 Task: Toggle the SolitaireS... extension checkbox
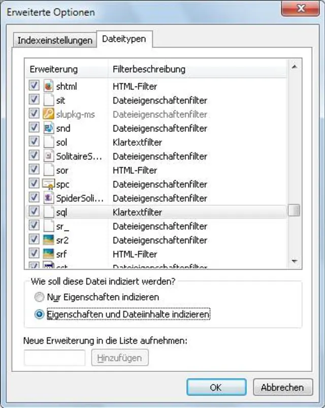(34, 155)
